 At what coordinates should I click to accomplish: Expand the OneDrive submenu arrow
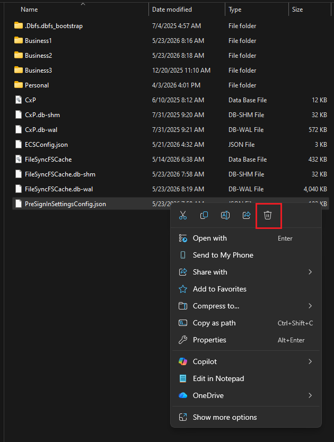click(x=310, y=395)
